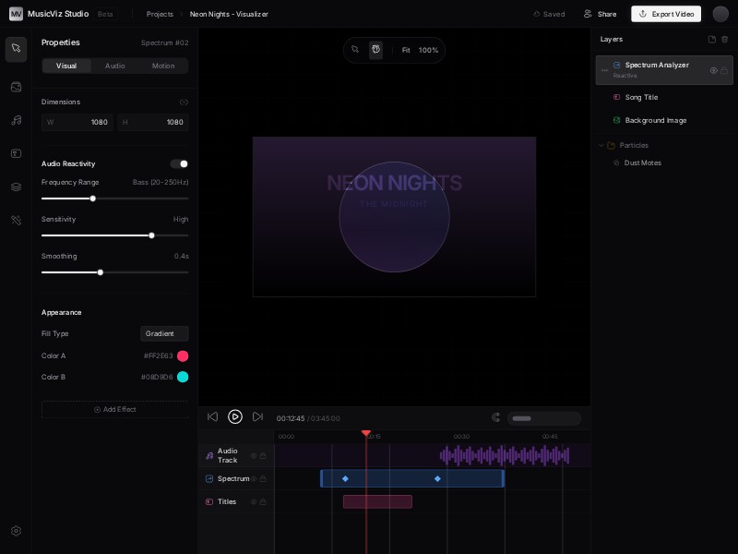Screen dimensions: 738x554
Task: Click the new layer icon in Layers
Action: 712,40
